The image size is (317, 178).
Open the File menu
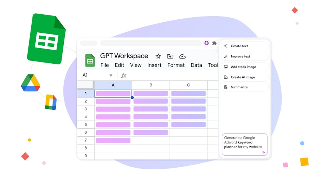point(104,65)
